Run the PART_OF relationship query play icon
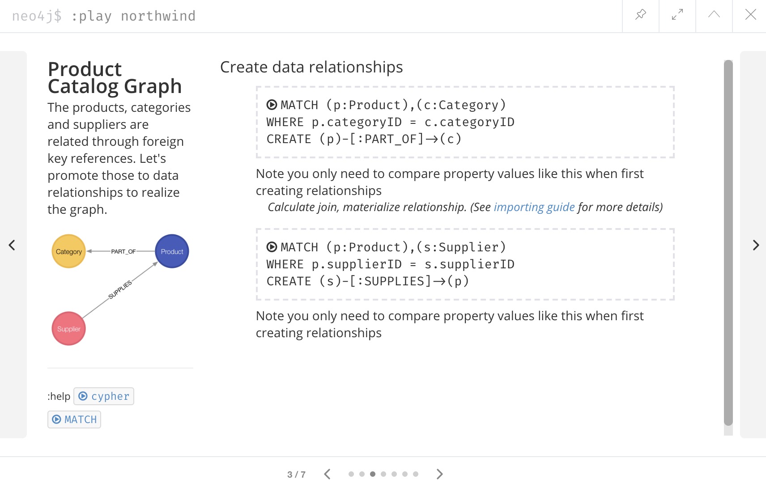This screenshot has height=483, width=766. click(272, 105)
